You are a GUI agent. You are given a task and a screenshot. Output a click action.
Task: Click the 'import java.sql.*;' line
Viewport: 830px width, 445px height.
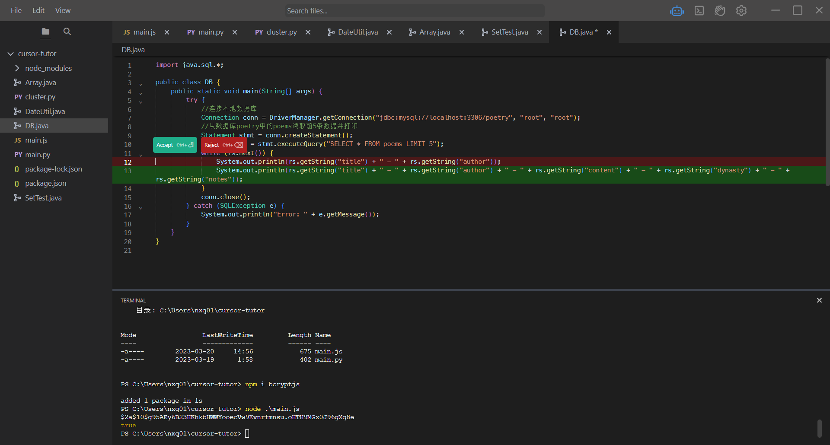(x=190, y=65)
